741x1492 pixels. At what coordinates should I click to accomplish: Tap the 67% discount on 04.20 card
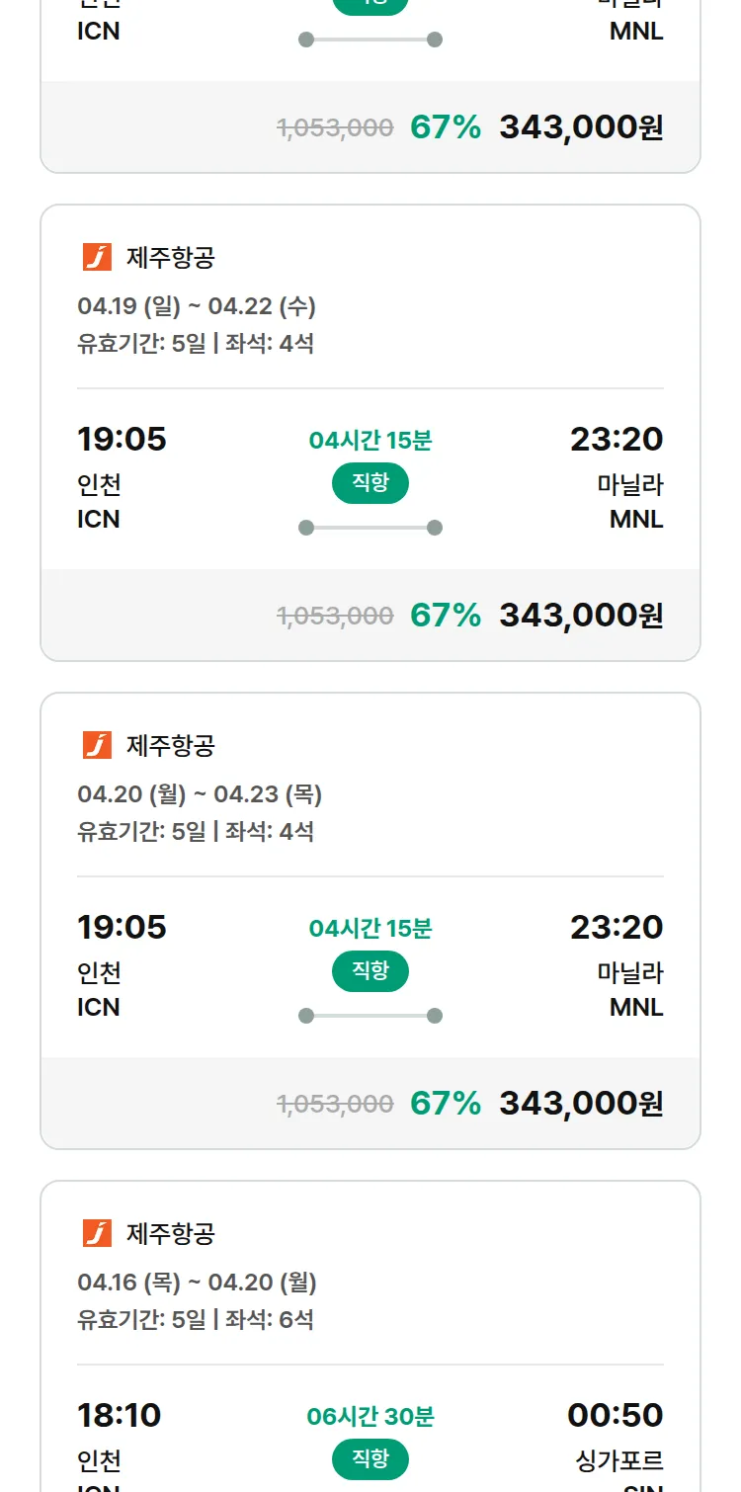click(x=446, y=1104)
